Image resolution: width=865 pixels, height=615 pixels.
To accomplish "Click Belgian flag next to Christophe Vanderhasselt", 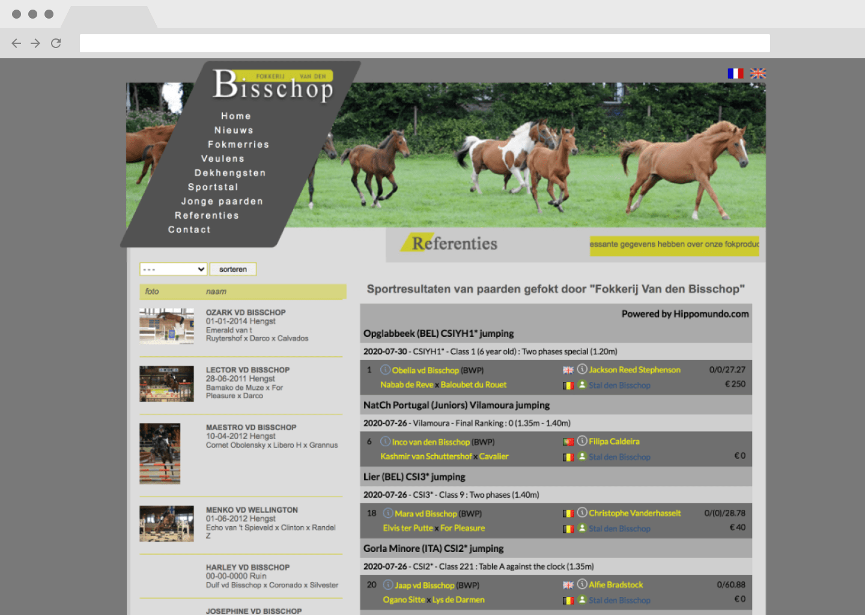I will click(568, 514).
